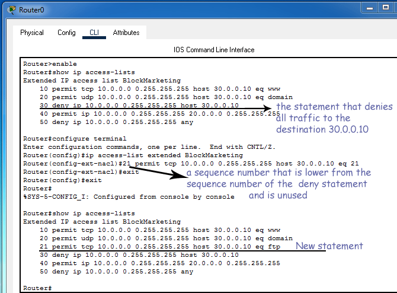Click the Router0 window icon
Image resolution: width=397 pixels, height=293 pixels.
click(x=11, y=10)
